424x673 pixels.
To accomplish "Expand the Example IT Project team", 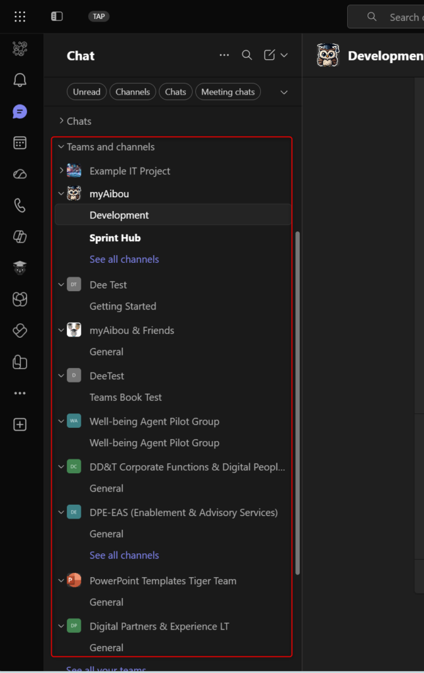I will [61, 170].
